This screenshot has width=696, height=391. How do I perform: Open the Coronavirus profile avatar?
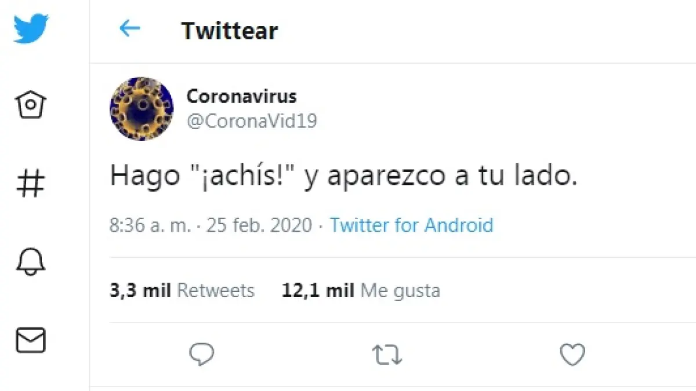coord(142,108)
